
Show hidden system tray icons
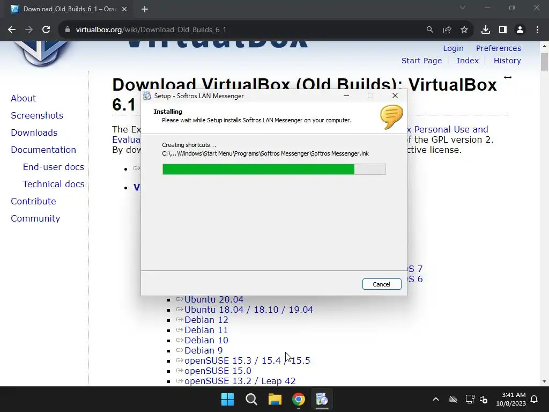click(435, 399)
